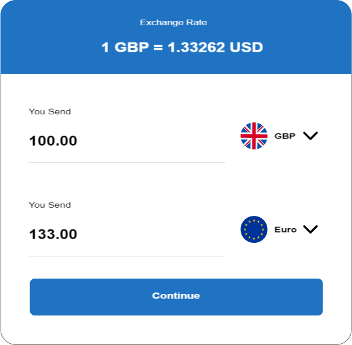Click the USD text in the rate banner

[x=246, y=47]
